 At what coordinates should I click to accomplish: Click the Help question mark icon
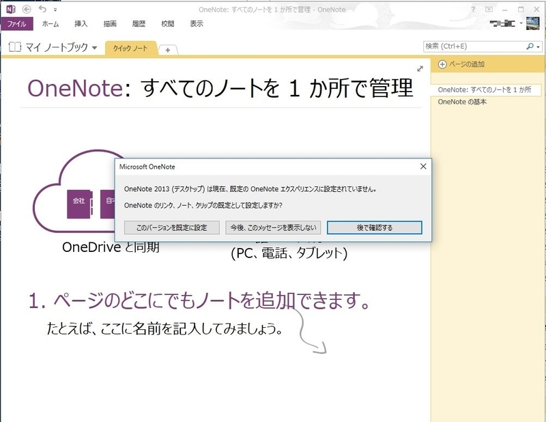pyautogui.click(x=473, y=9)
